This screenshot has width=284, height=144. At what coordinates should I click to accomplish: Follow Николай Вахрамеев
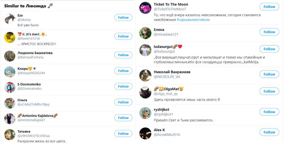[x=269, y=74]
